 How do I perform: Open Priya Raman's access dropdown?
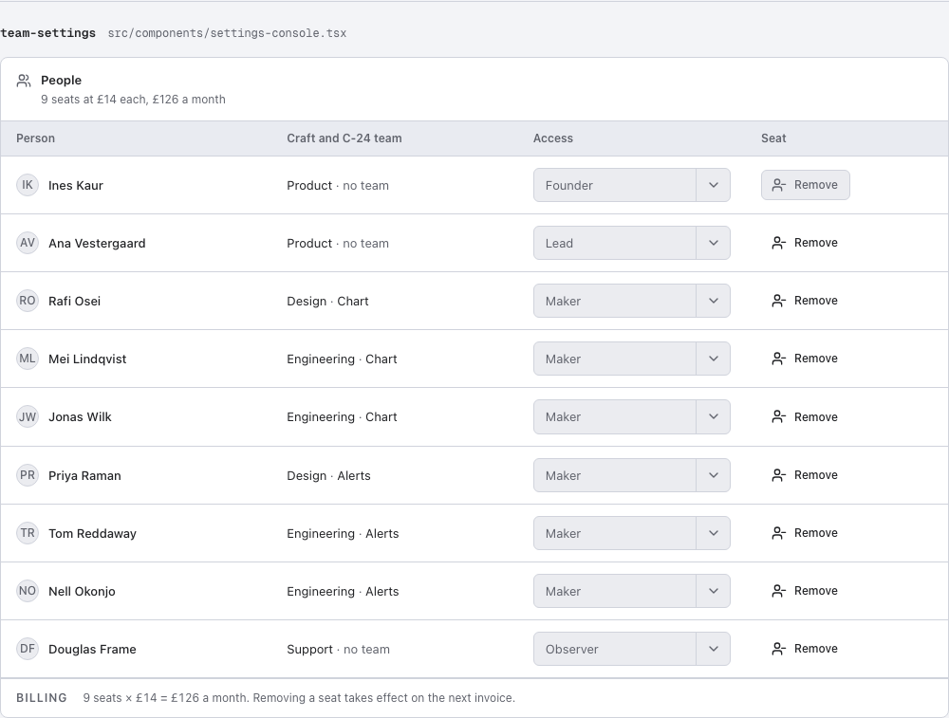[x=632, y=475]
